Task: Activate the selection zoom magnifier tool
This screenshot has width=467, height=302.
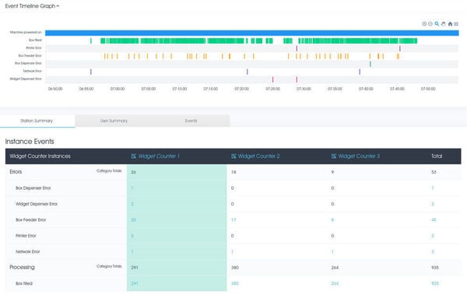Action: (437, 24)
